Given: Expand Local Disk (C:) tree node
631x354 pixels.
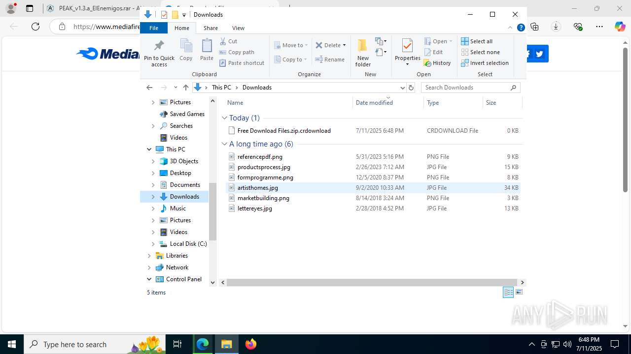Looking at the screenshot, I should [153, 244].
